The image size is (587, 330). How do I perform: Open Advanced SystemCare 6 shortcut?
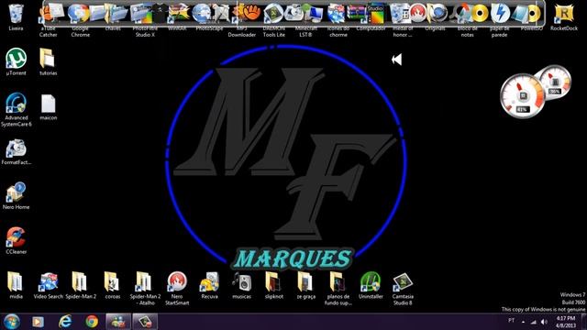point(17,110)
